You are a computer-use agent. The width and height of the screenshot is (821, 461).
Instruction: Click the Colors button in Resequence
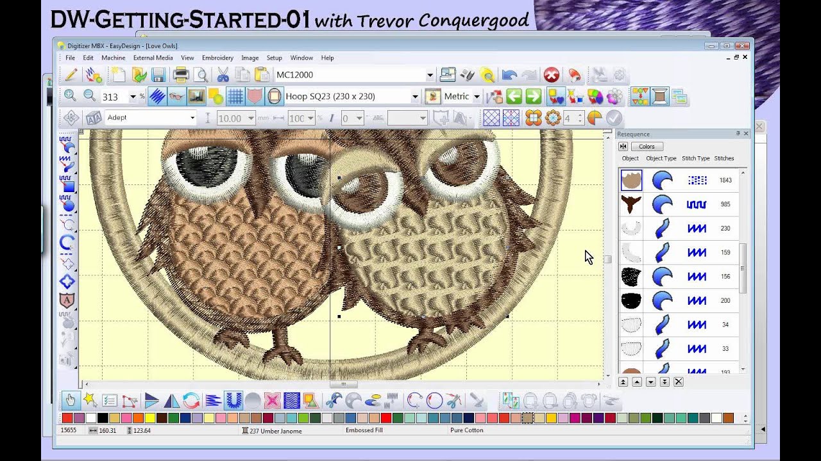[x=647, y=147]
